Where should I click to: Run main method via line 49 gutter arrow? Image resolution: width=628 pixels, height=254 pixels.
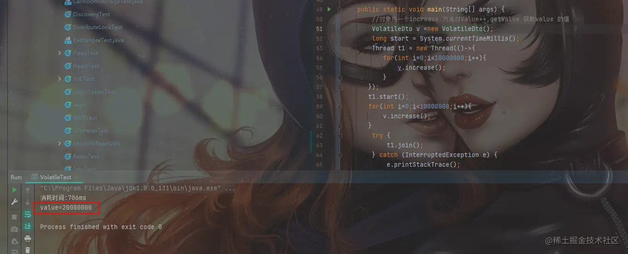click(x=329, y=9)
